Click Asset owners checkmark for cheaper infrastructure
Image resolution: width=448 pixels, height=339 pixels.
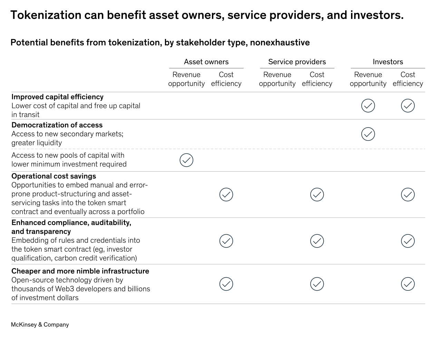[226, 284]
